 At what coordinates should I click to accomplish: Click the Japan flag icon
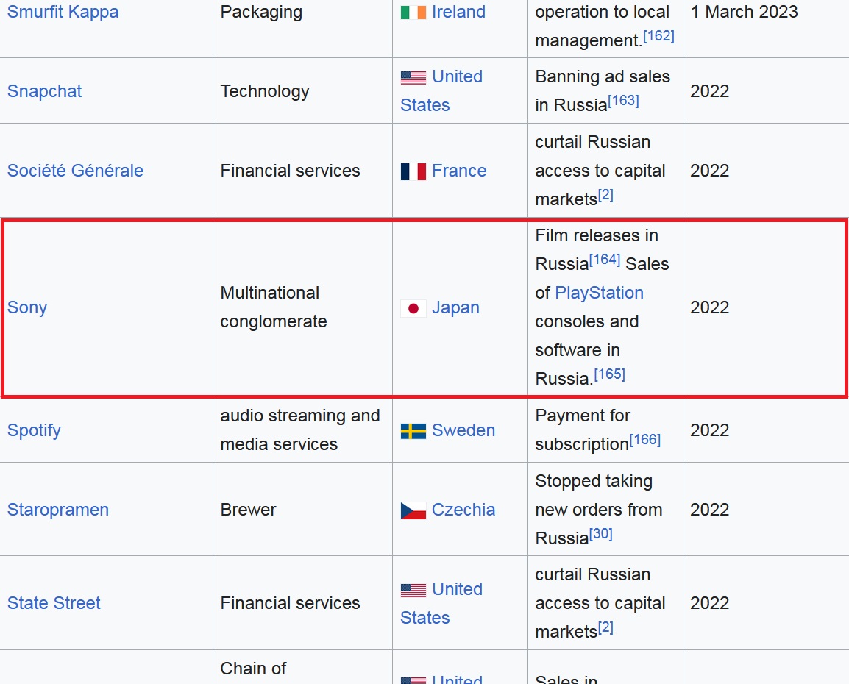tap(413, 308)
